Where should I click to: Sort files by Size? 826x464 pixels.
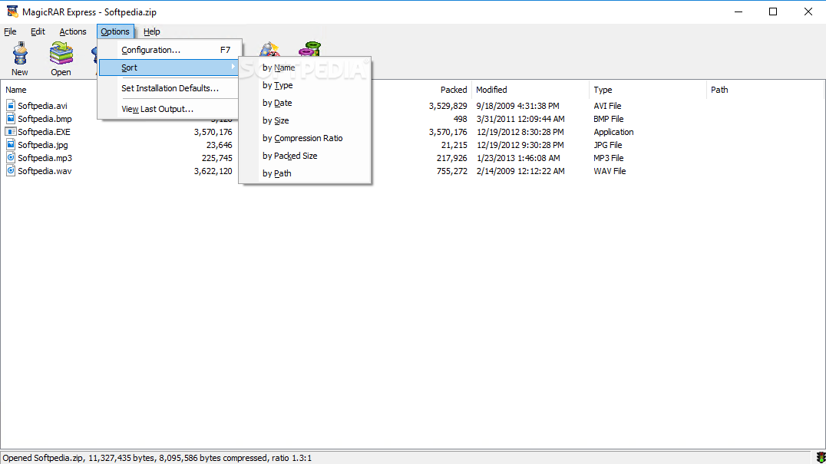coord(305,120)
